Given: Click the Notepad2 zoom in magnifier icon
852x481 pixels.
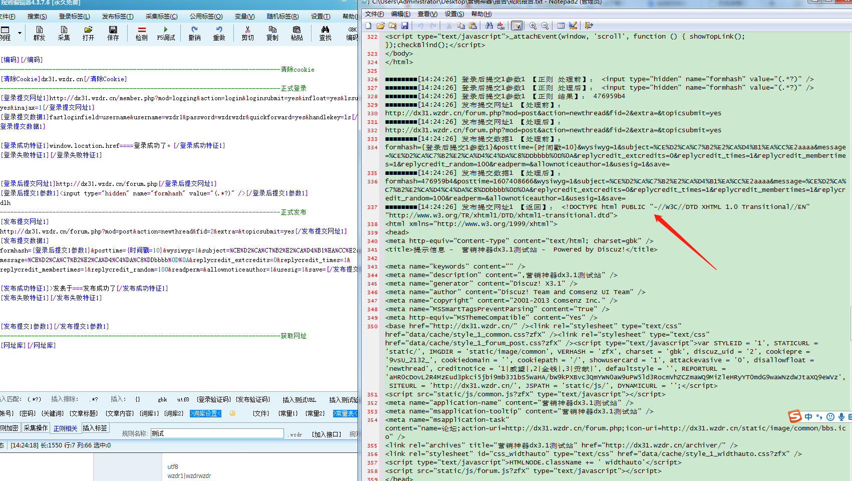Looking at the screenshot, I should coord(533,26).
